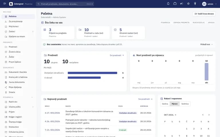Click the Vodič kroz ekrane button
Screen dimensions: 220x137
point(204,14)
